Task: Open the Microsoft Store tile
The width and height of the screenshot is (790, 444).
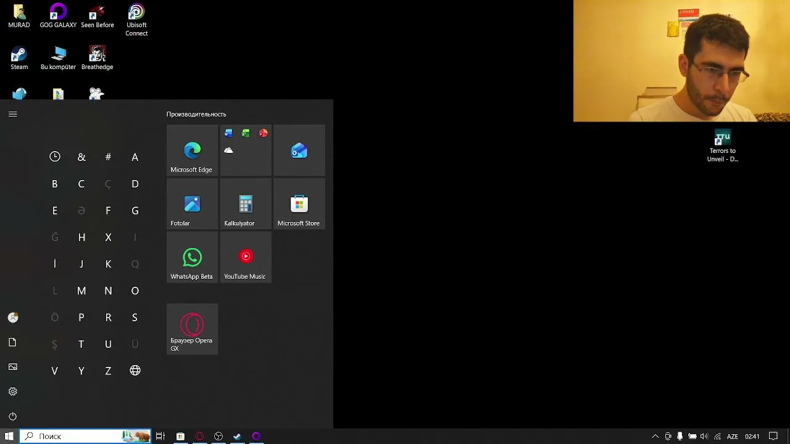Action: pos(299,204)
